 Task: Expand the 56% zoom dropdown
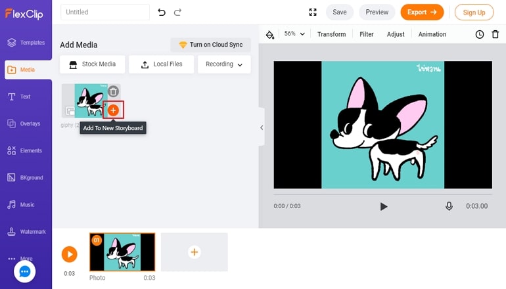294,34
